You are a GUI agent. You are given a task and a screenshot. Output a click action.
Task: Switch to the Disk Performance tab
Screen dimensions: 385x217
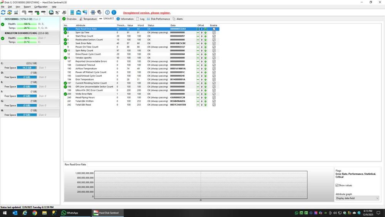[158, 19]
